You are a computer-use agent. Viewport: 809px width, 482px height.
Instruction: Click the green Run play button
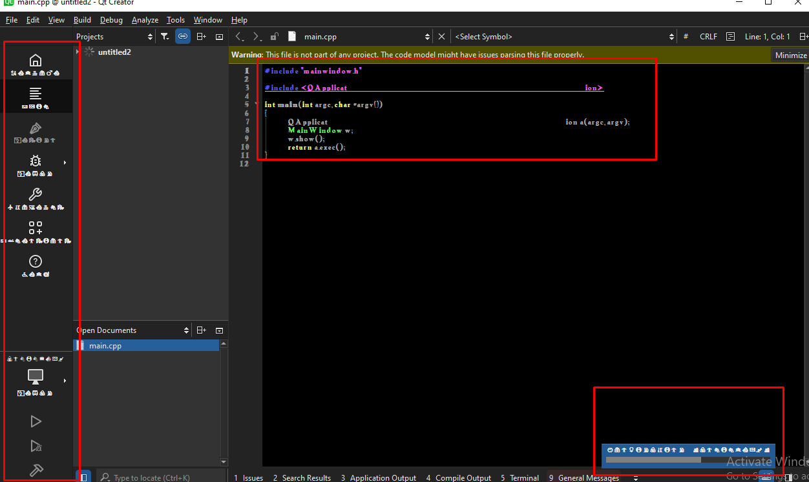36,421
